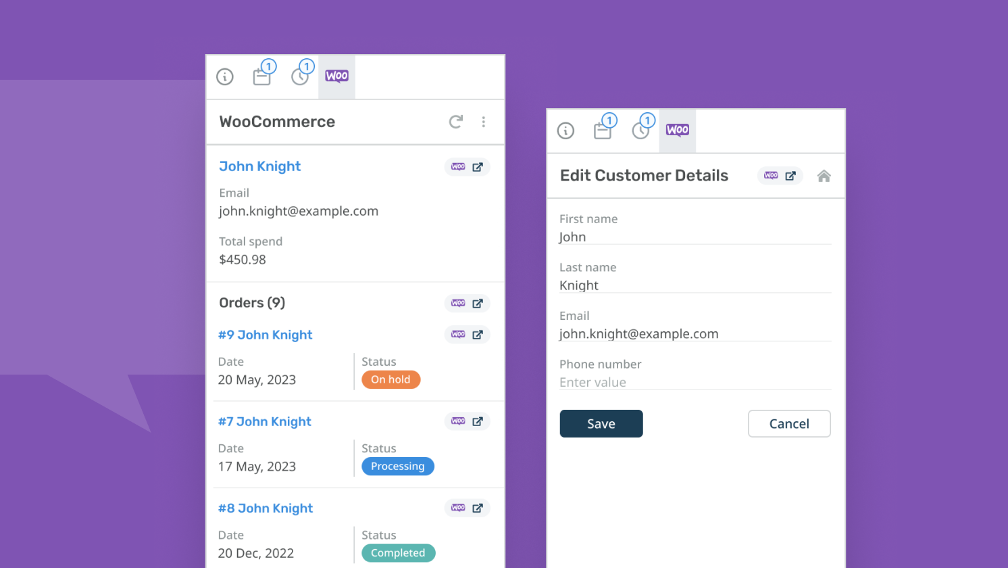
Task: Cancel editing customer details
Action: [x=789, y=423]
